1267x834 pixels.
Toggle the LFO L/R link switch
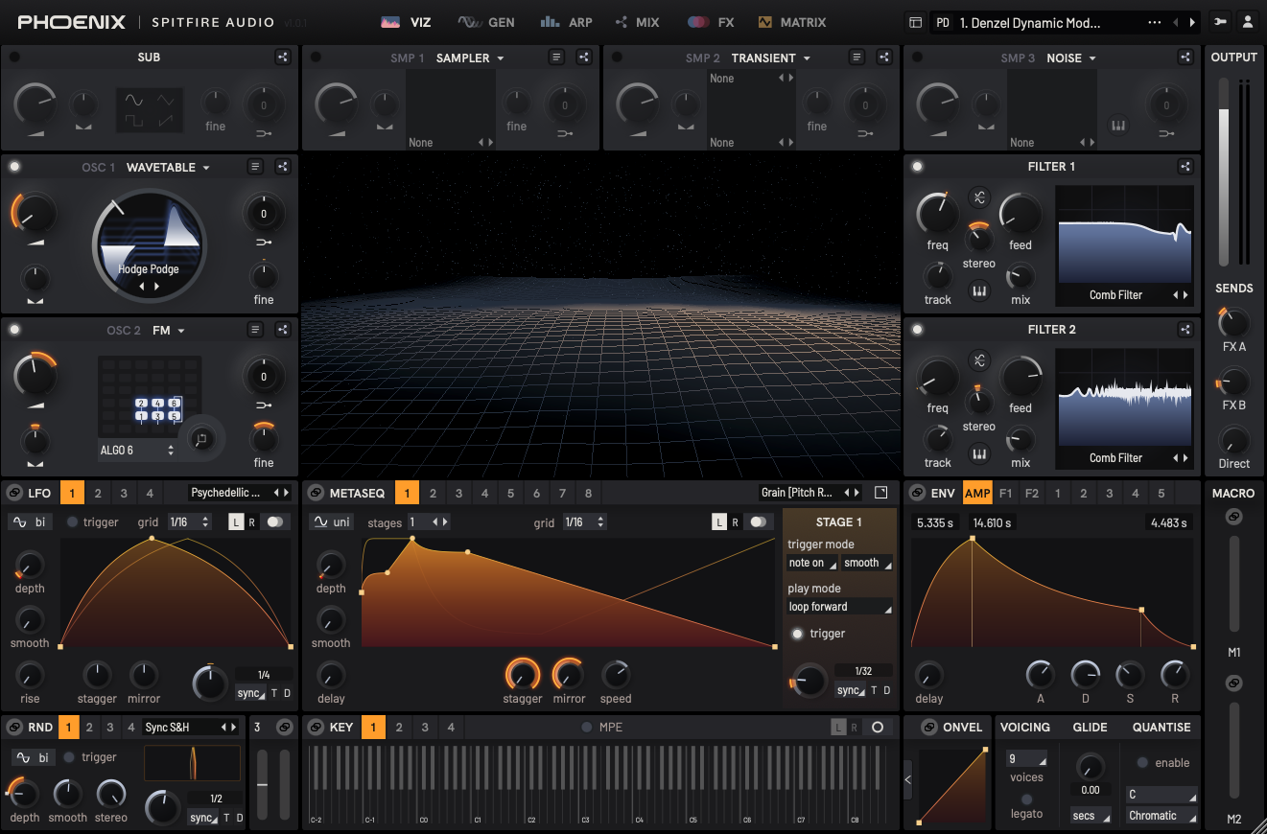click(276, 522)
